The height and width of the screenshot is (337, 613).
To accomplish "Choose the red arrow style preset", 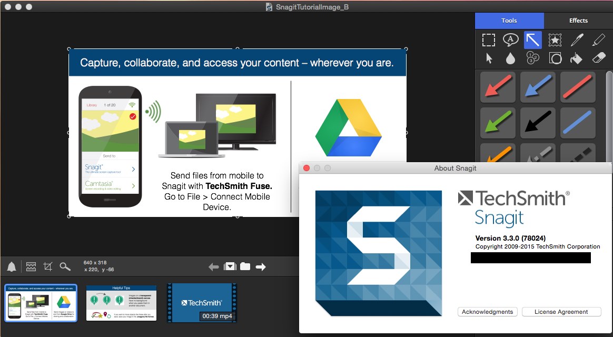I will pyautogui.click(x=498, y=87).
